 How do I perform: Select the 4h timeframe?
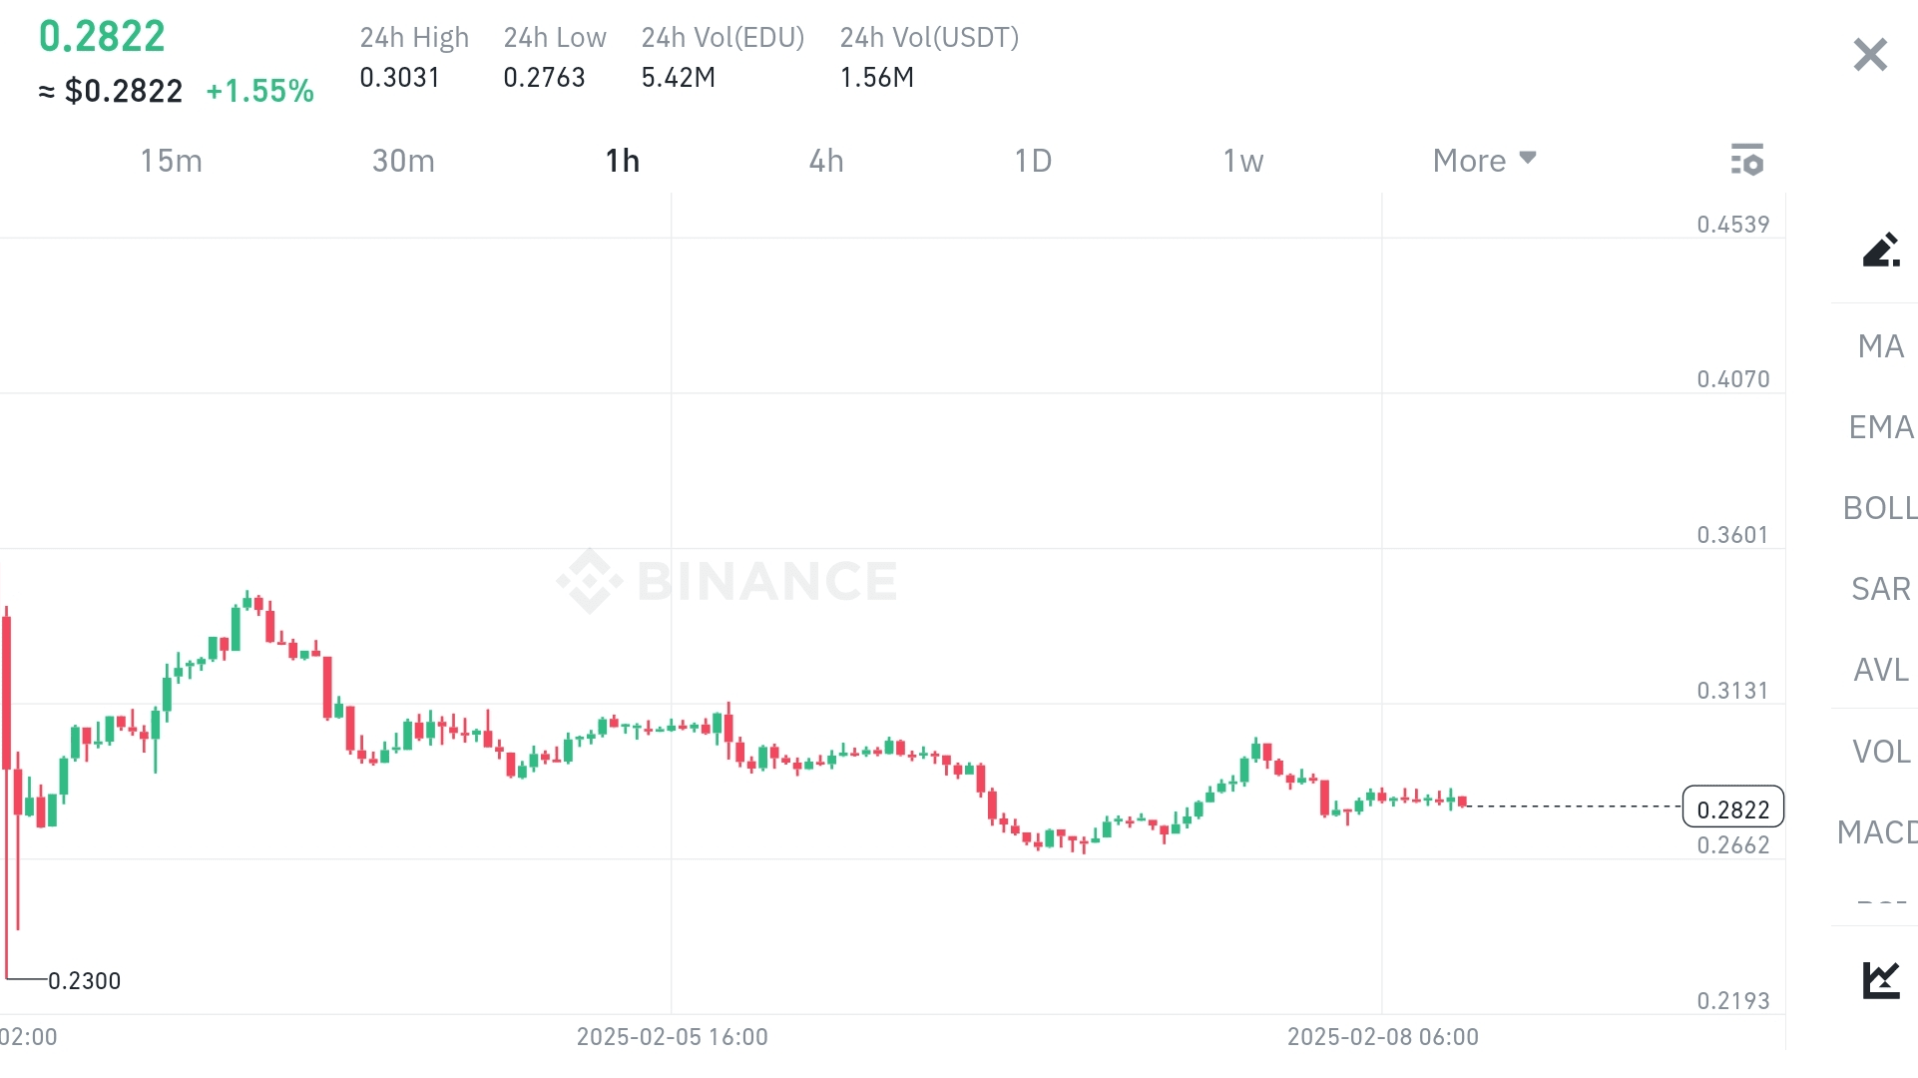click(x=826, y=161)
